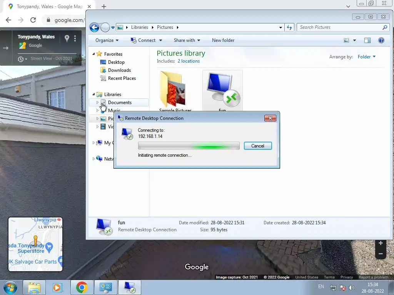Close the Remote Desktop Connection dialog
The height and width of the screenshot is (295, 394).
click(x=270, y=118)
